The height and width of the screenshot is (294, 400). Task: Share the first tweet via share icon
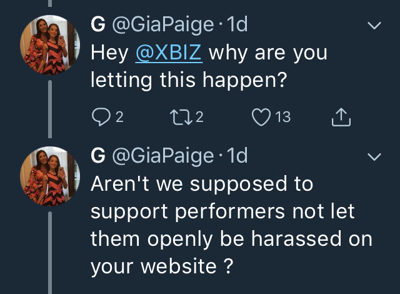[x=341, y=117]
